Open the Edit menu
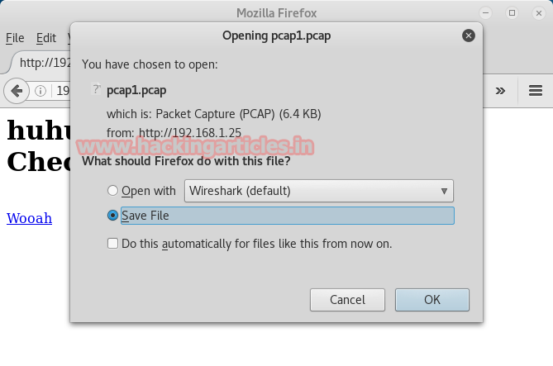 46,38
